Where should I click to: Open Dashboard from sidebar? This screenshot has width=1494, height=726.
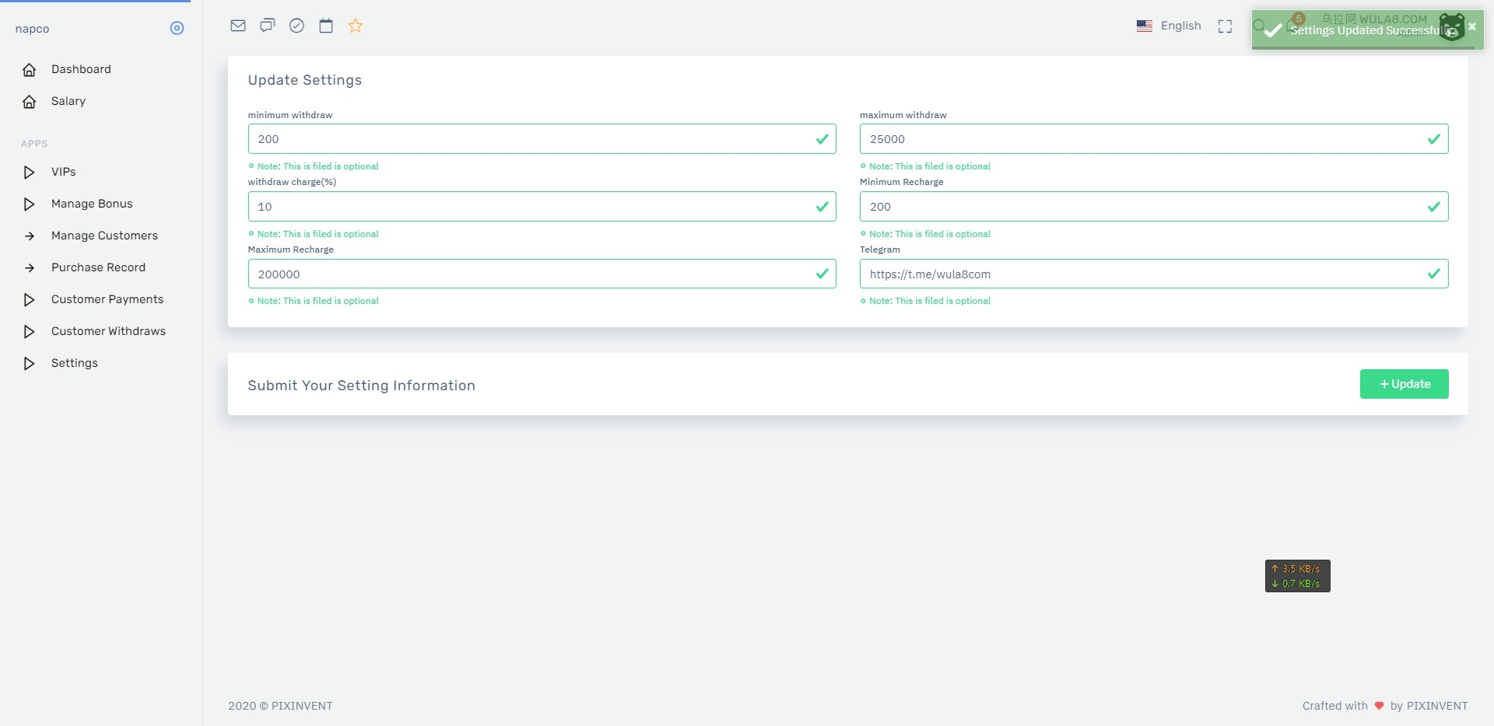[81, 69]
